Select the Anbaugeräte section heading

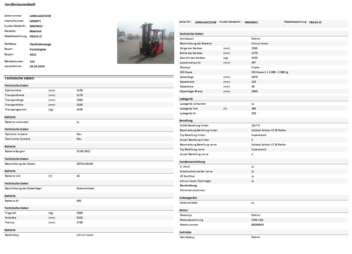(x=188, y=198)
